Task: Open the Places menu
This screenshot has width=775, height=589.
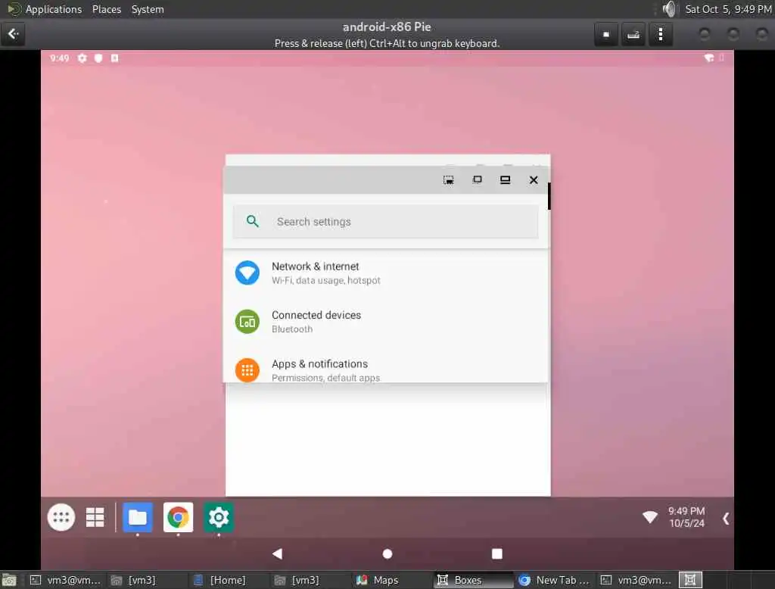Action: [106, 9]
